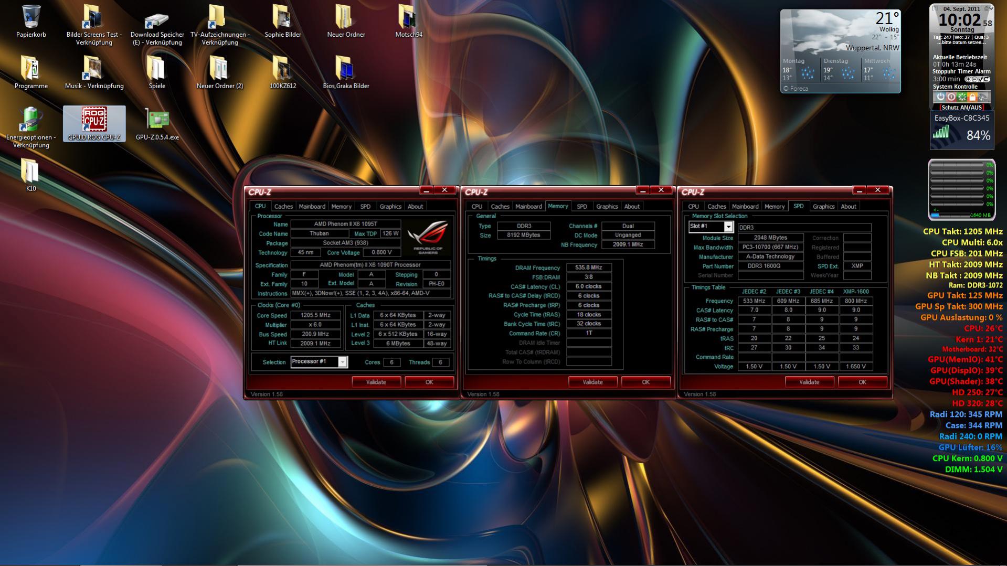
Task: Click the 8192 MBytes memory size value
Action: click(x=524, y=235)
